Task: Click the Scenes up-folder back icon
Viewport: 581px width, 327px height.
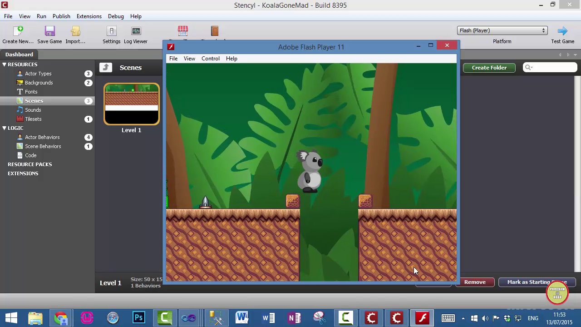Action: (106, 68)
